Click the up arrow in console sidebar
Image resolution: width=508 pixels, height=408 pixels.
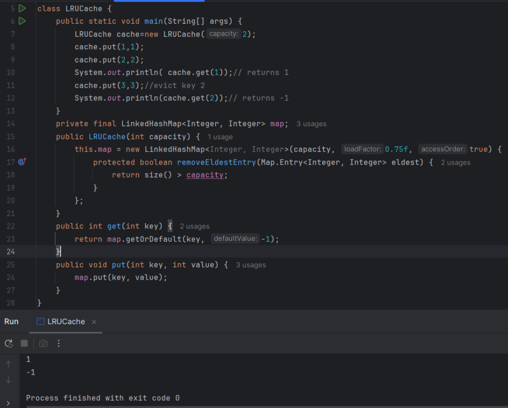[x=8, y=364]
